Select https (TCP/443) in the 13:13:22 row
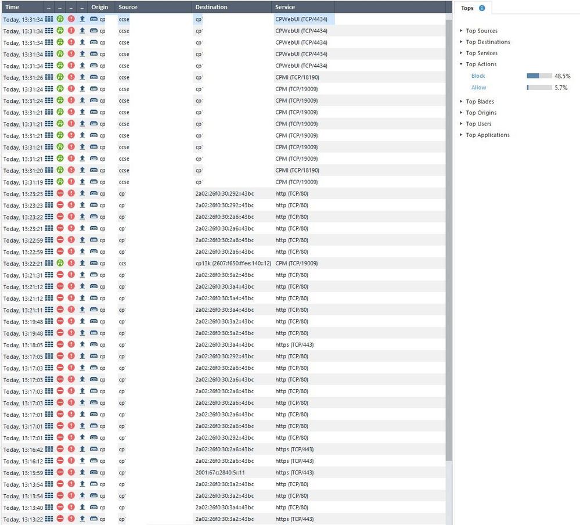The image size is (580, 525). [294, 519]
